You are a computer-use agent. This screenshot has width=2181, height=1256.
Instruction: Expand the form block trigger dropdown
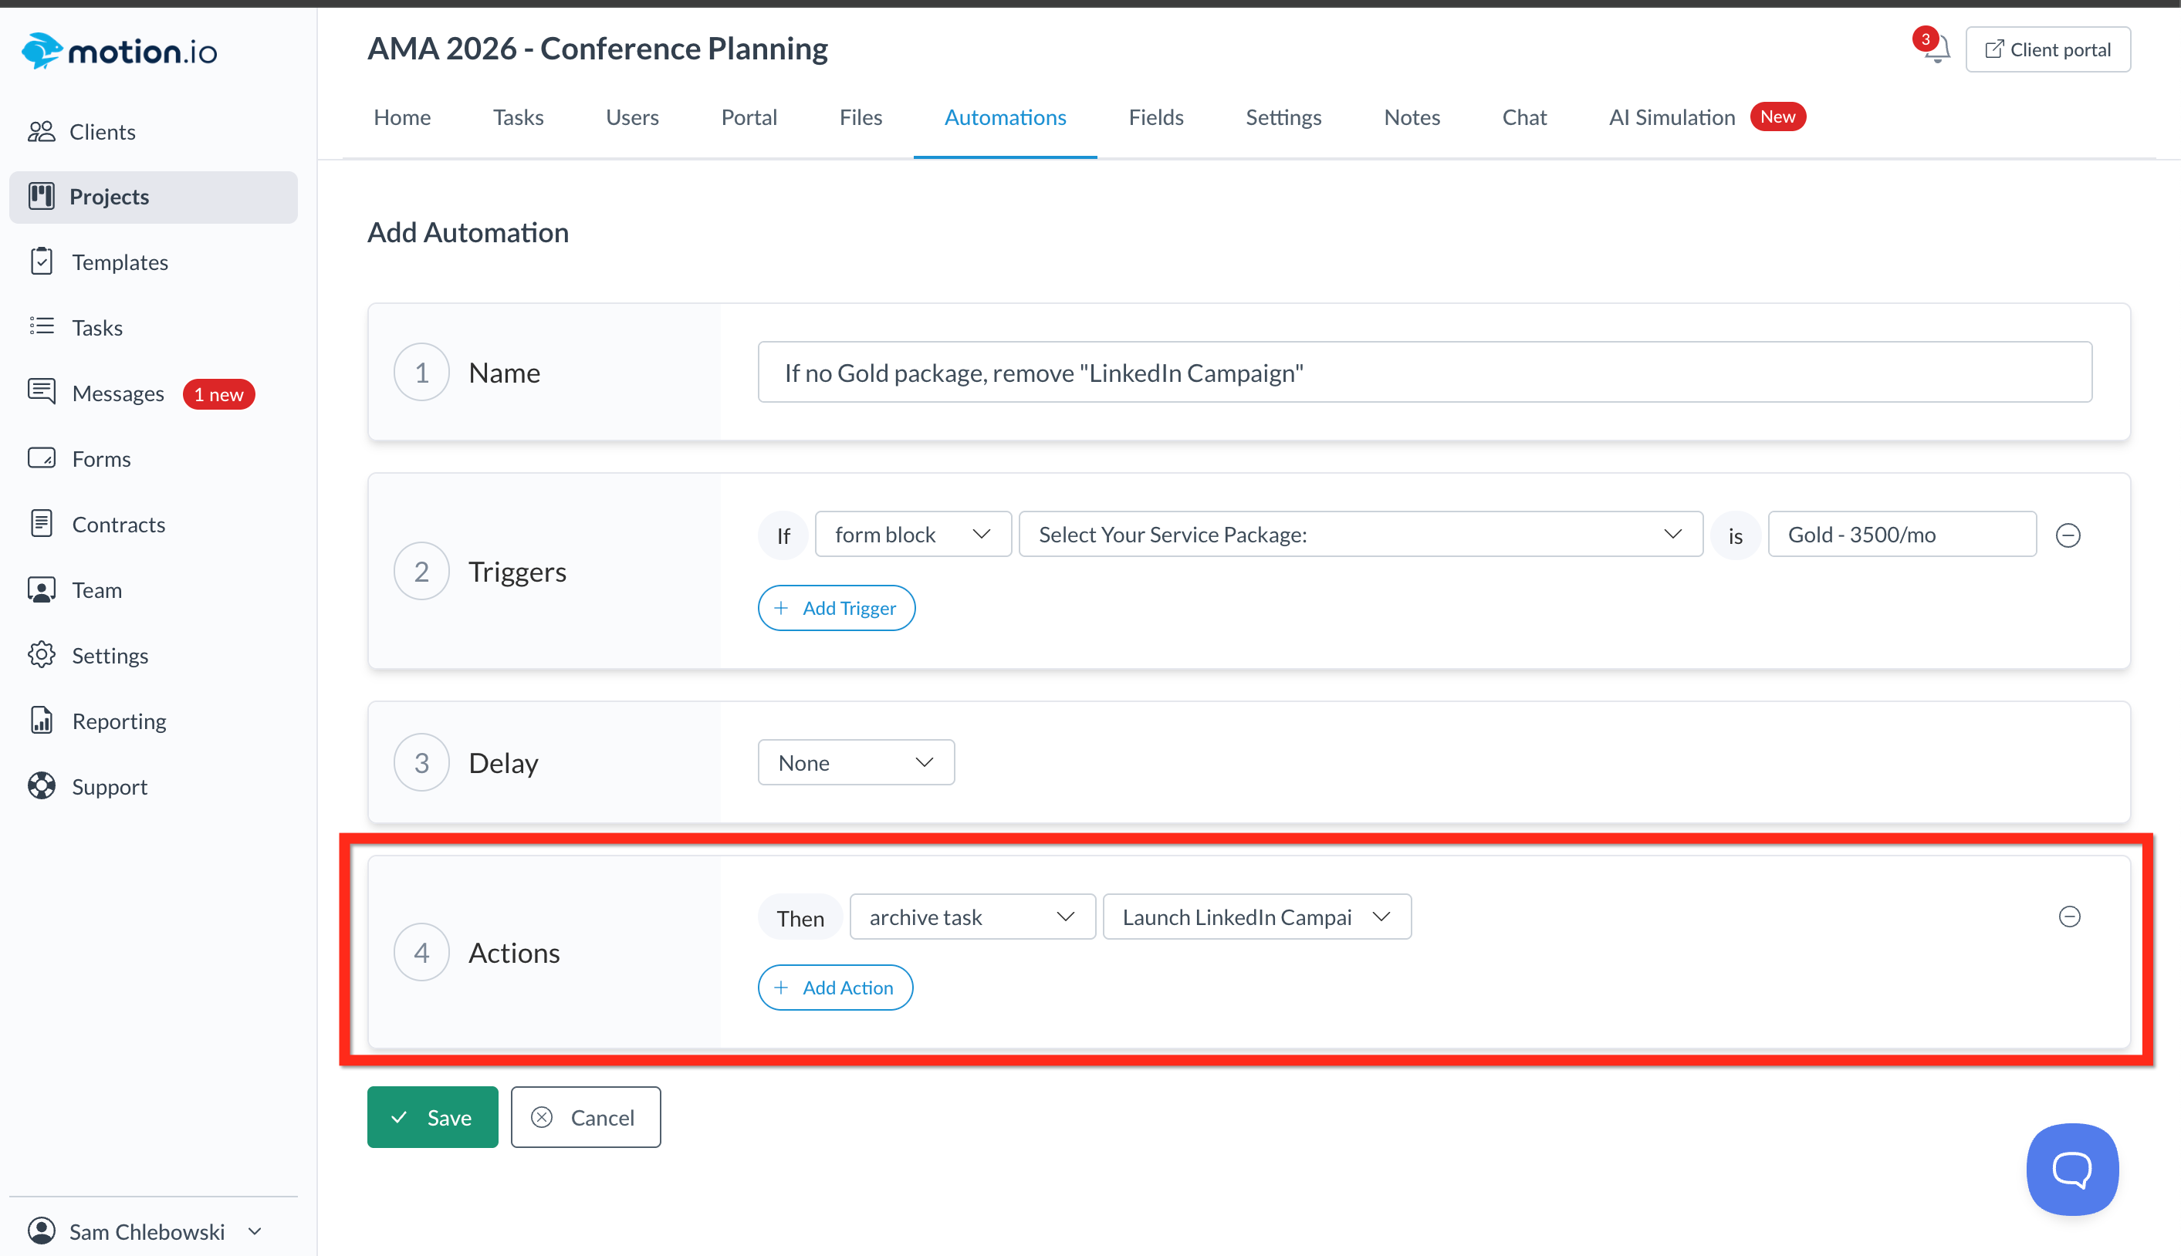(912, 534)
